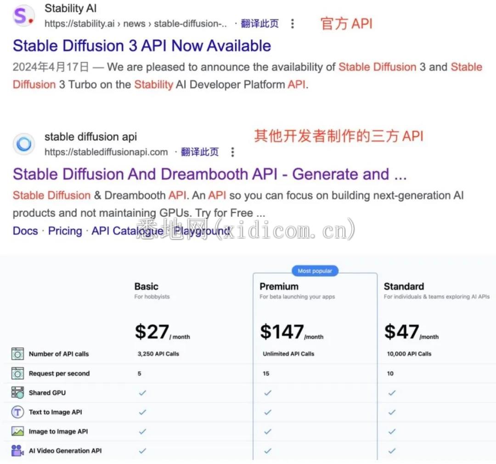Click the stable diffusion api site favicon

[23, 144]
